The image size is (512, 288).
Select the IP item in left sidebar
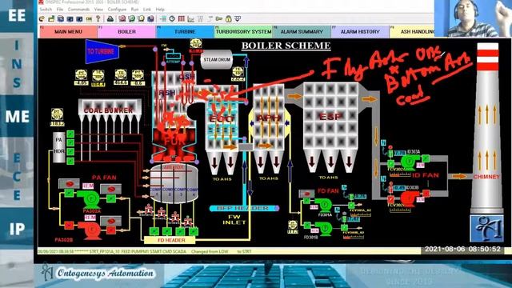pyautogui.click(x=17, y=230)
